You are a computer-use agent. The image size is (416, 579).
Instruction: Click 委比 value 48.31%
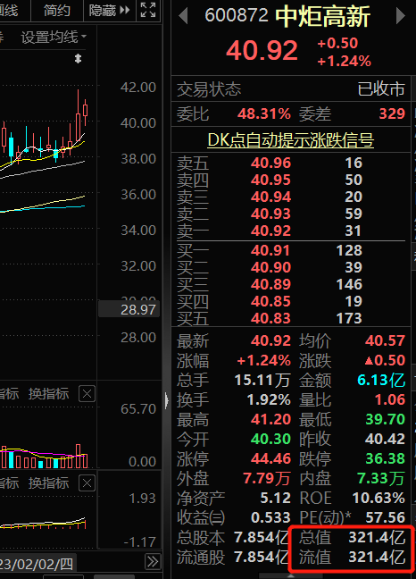point(264,113)
